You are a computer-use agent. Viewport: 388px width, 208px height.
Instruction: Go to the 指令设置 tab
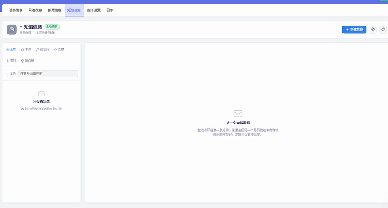coord(94,10)
